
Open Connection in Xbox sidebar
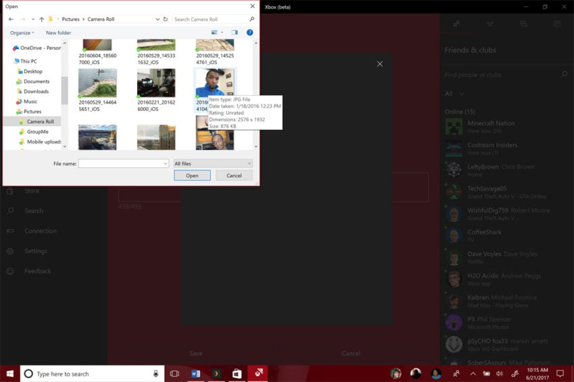click(x=41, y=231)
